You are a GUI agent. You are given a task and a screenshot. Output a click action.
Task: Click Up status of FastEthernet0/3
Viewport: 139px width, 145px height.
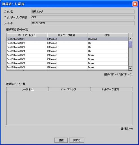(x=108, y=47)
